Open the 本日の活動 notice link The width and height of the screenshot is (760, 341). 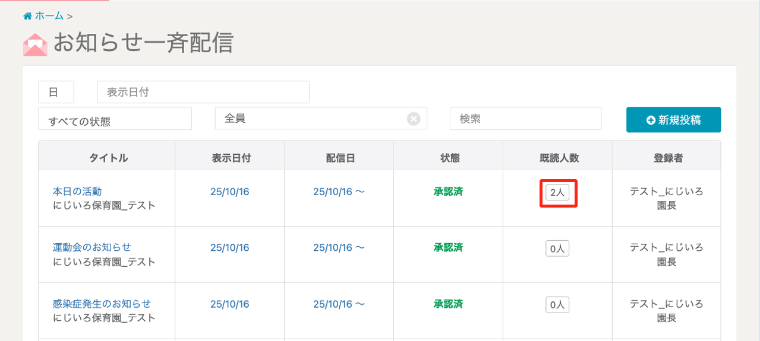(x=77, y=192)
